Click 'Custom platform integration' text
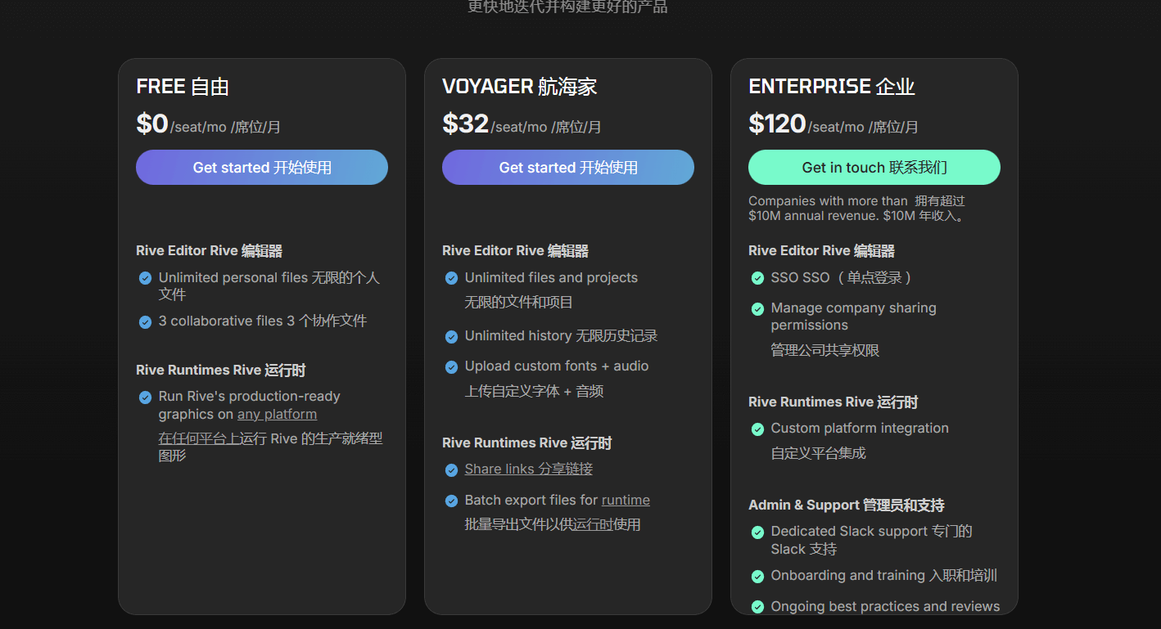The image size is (1161, 629). point(860,429)
